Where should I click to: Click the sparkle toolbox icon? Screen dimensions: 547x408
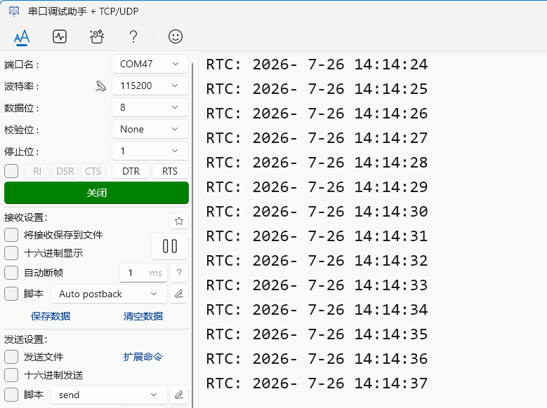(97, 36)
